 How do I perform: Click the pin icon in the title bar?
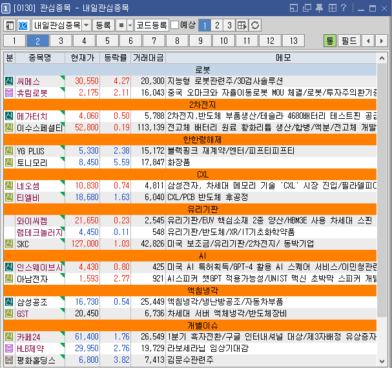(319, 8)
